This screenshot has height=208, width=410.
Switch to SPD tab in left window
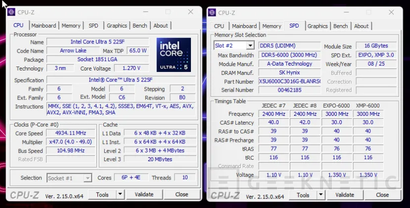(93, 26)
